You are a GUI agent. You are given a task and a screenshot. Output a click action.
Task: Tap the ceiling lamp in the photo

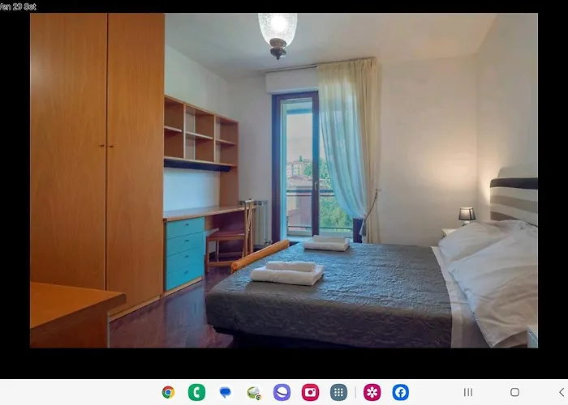click(x=278, y=33)
